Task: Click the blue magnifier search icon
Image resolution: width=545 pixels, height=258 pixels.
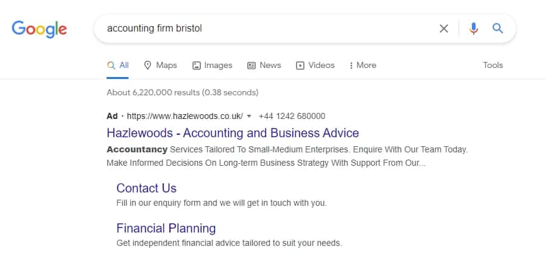Action: [498, 29]
